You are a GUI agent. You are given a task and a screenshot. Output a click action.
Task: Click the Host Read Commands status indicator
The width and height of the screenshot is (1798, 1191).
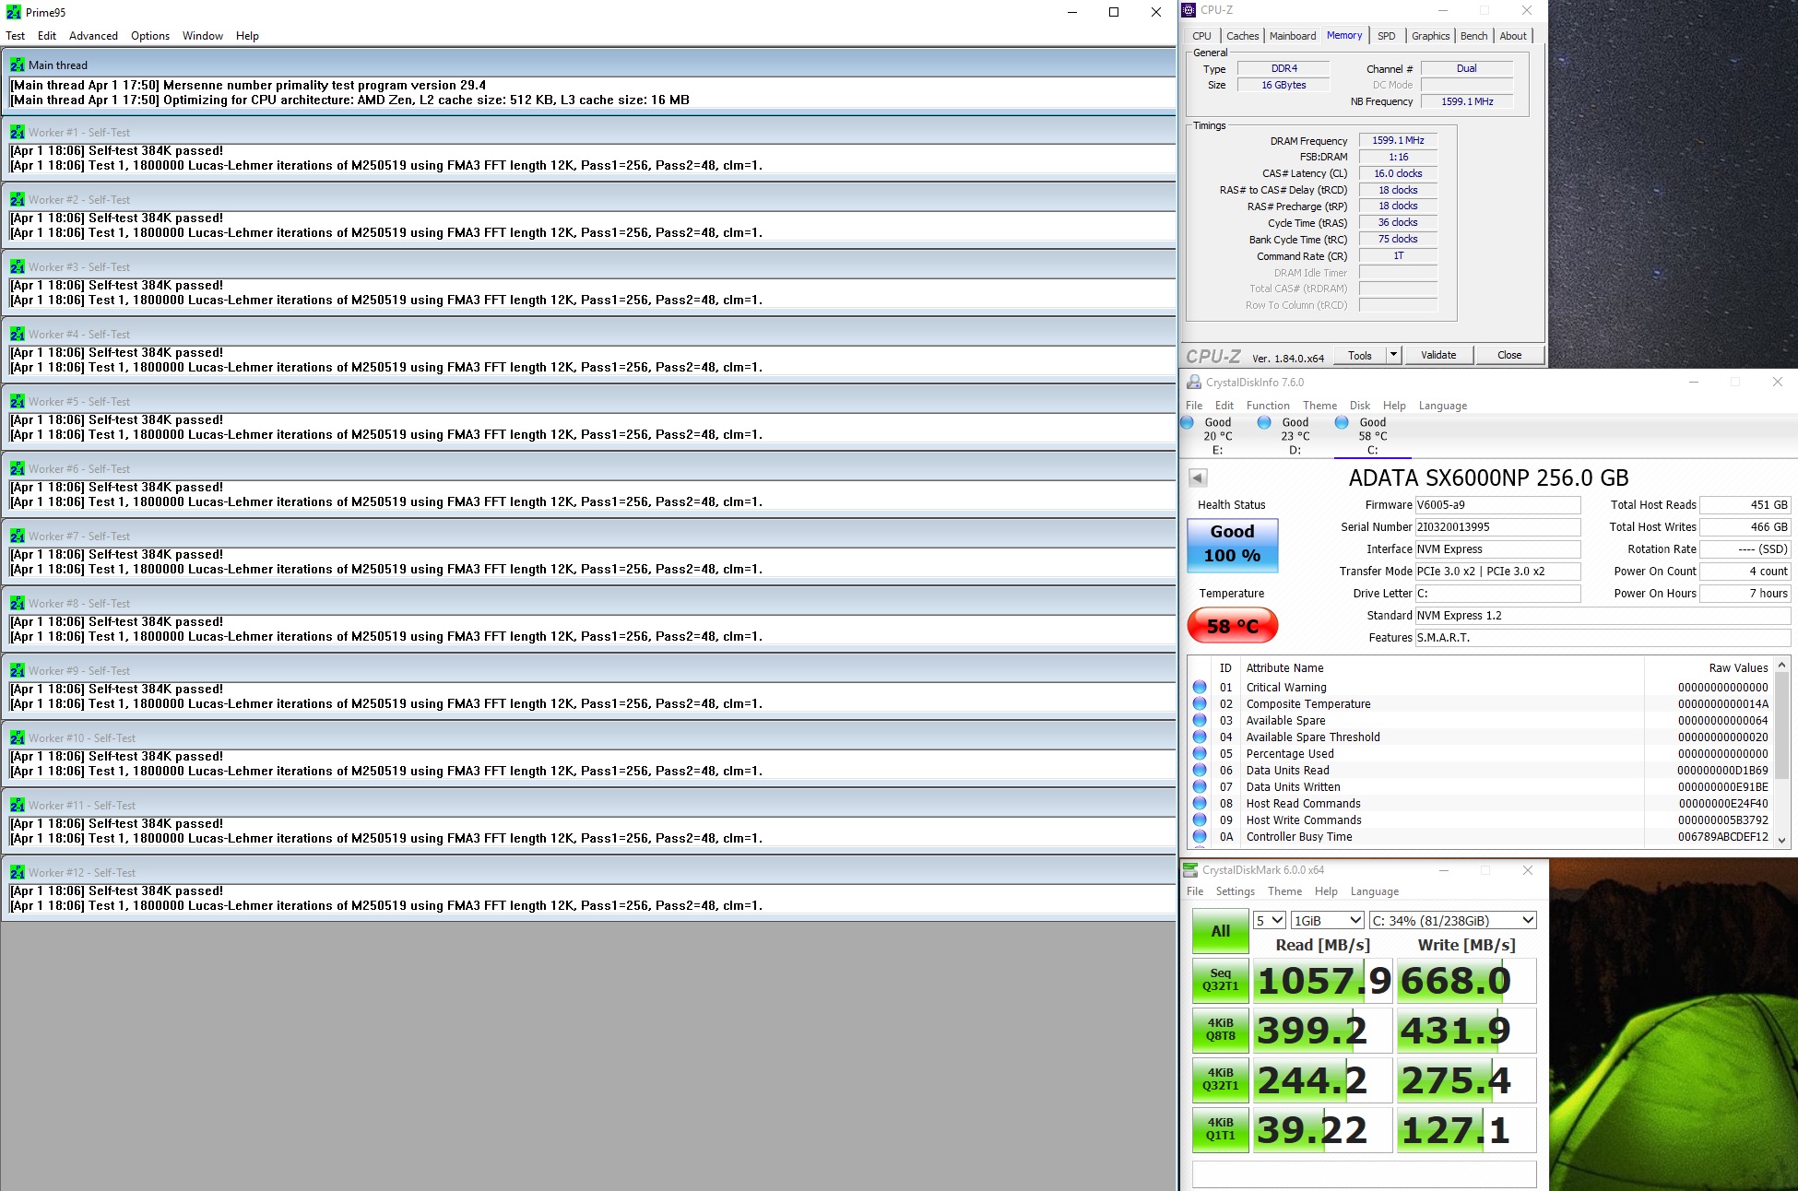click(x=1200, y=804)
